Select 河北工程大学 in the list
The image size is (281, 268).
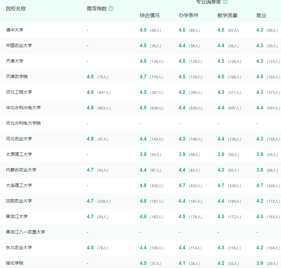(x=19, y=92)
